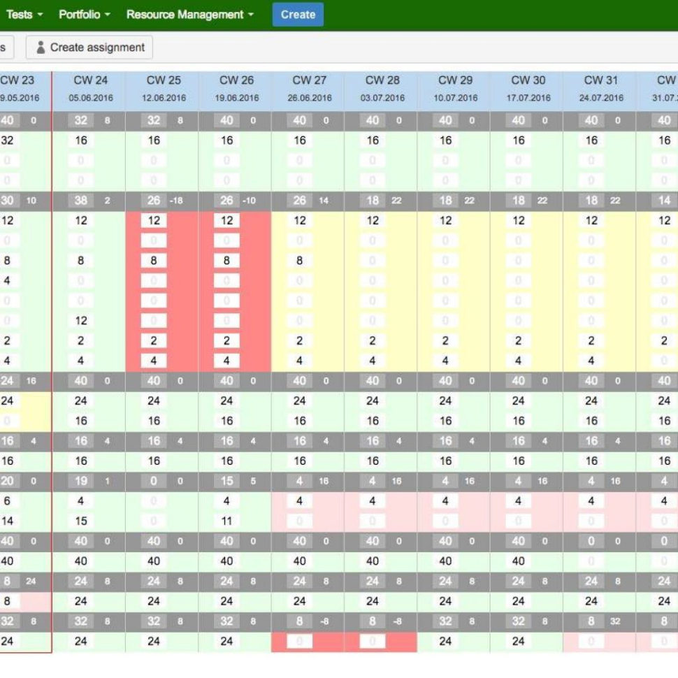678x678 pixels.
Task: Open the Tests menu
Action: point(23,14)
